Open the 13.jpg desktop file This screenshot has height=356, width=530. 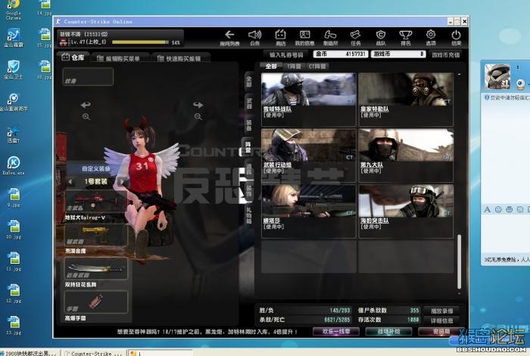(x=14, y=325)
